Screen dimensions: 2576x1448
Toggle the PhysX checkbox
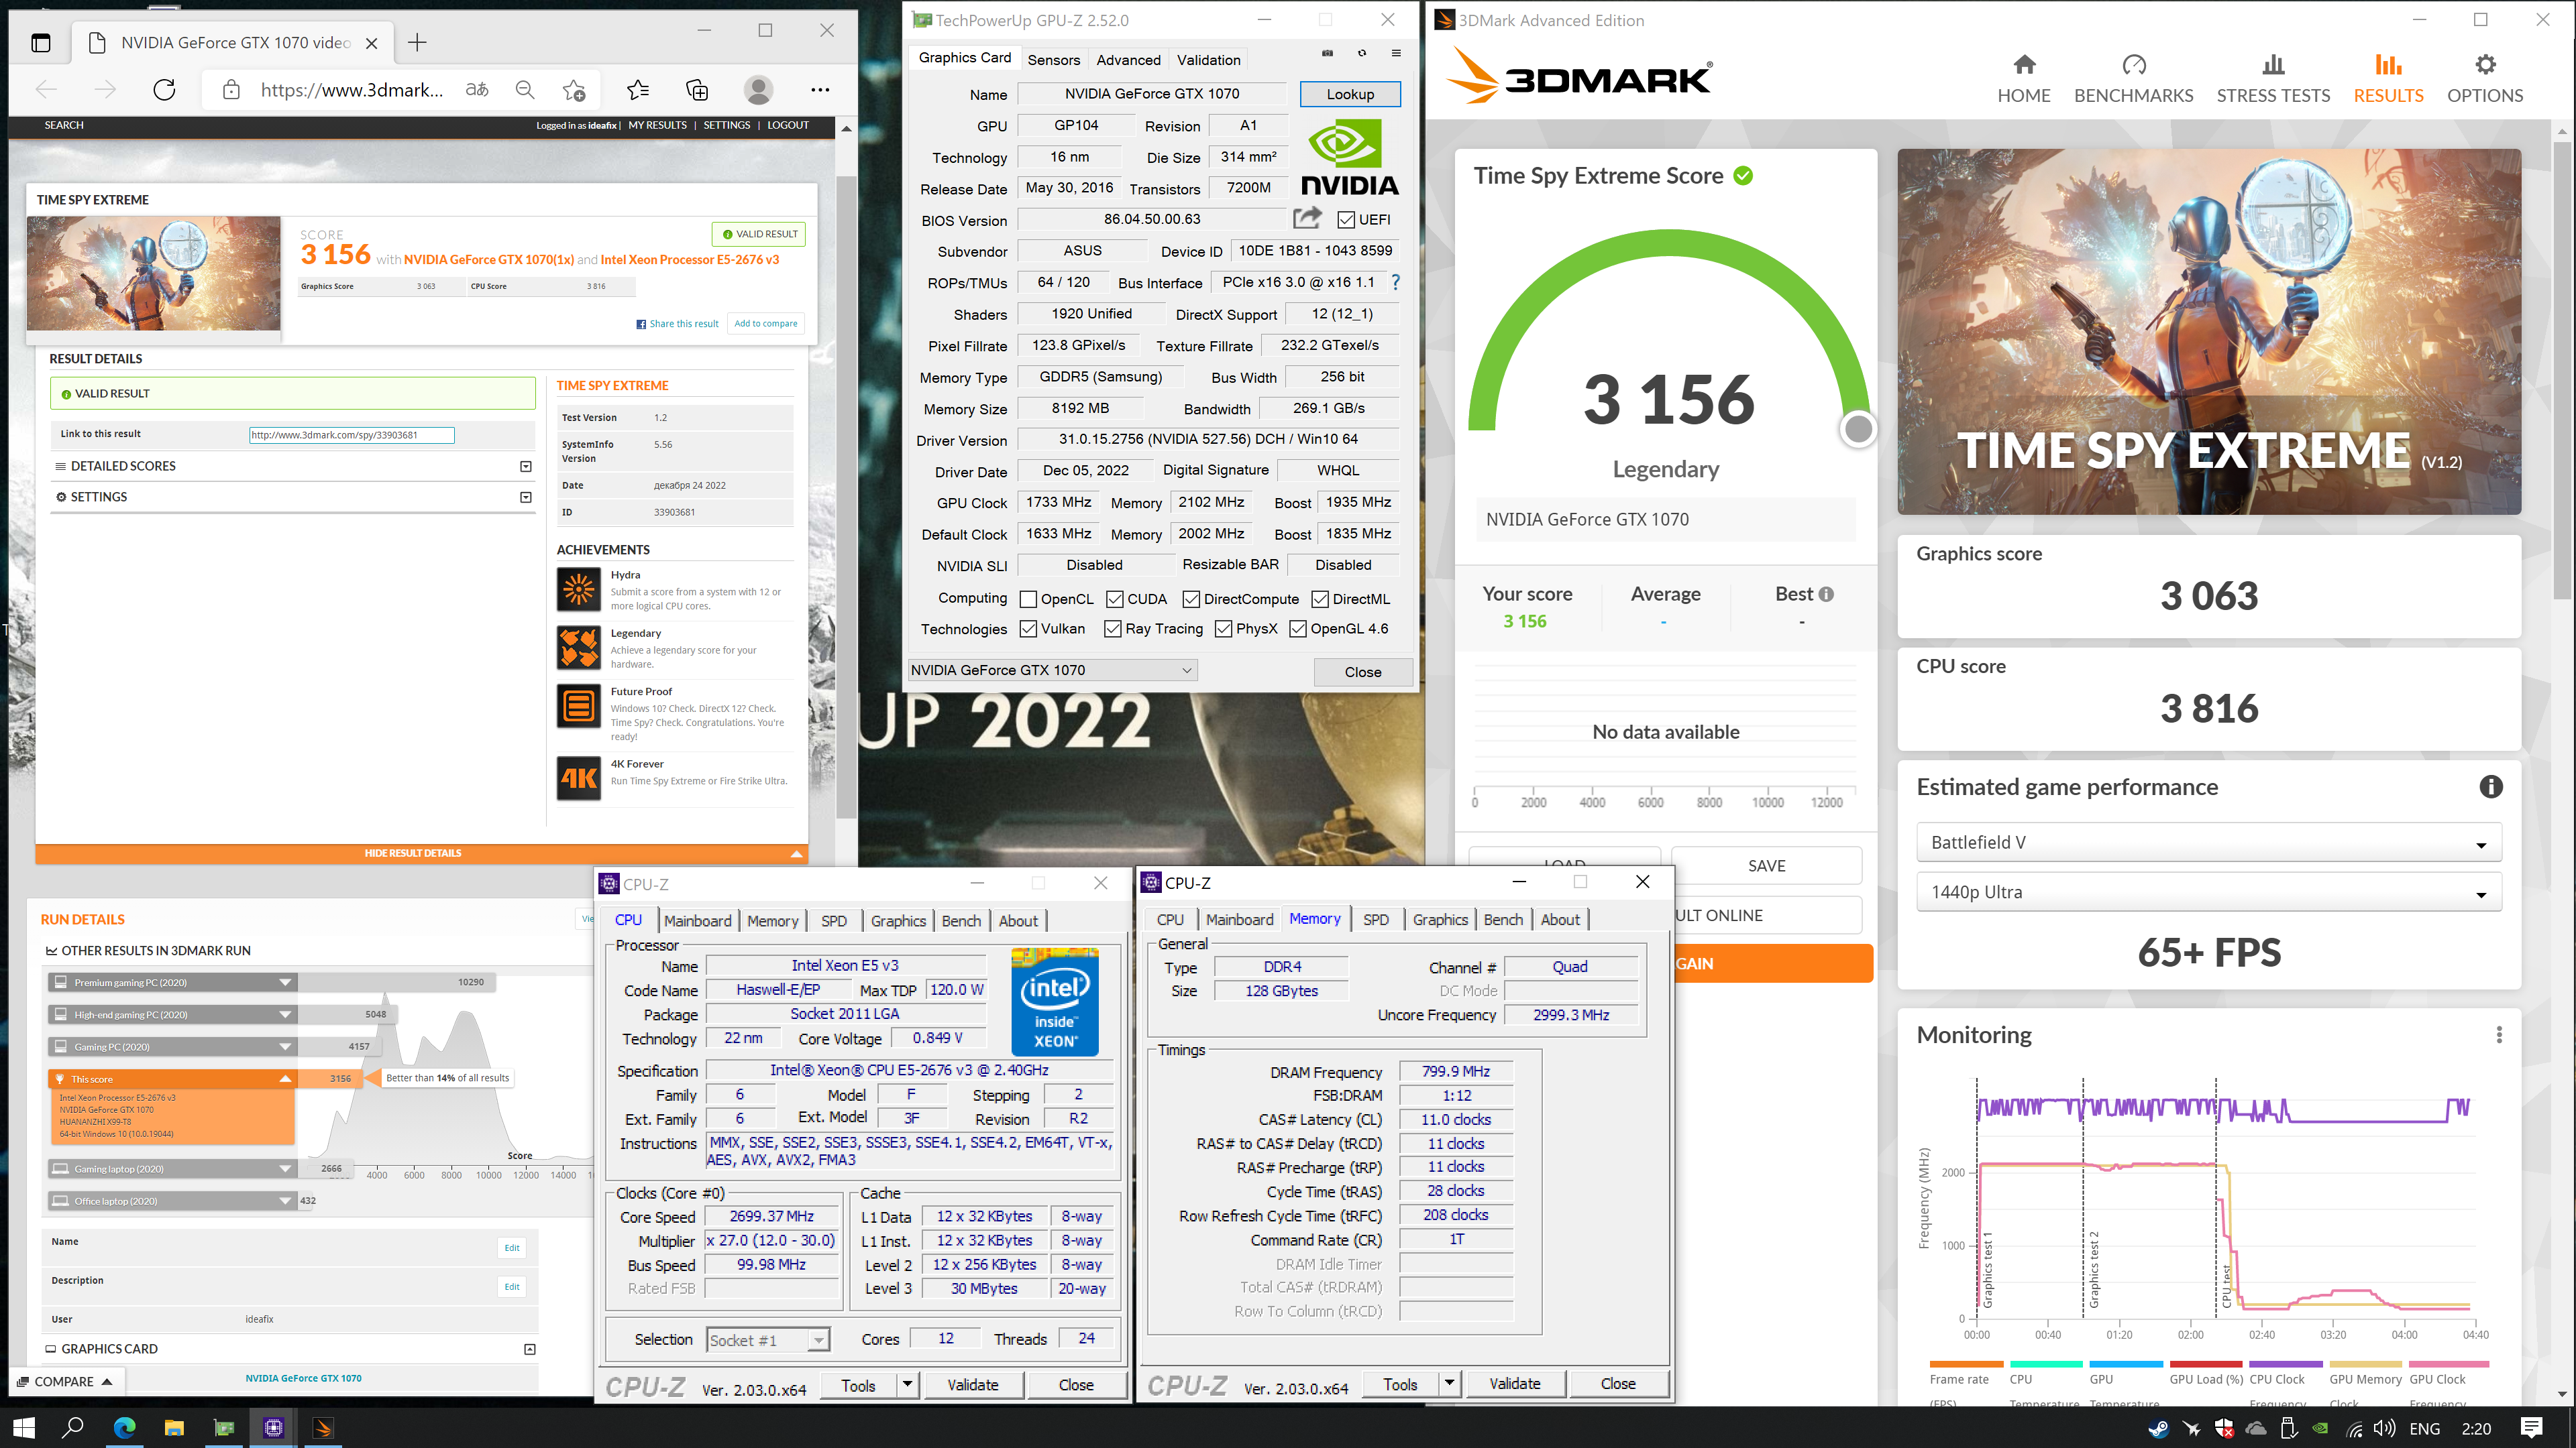point(1223,629)
